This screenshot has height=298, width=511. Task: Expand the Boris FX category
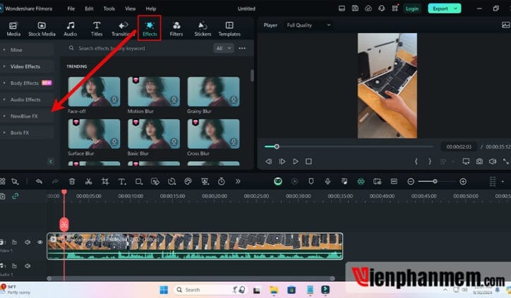click(x=27, y=132)
